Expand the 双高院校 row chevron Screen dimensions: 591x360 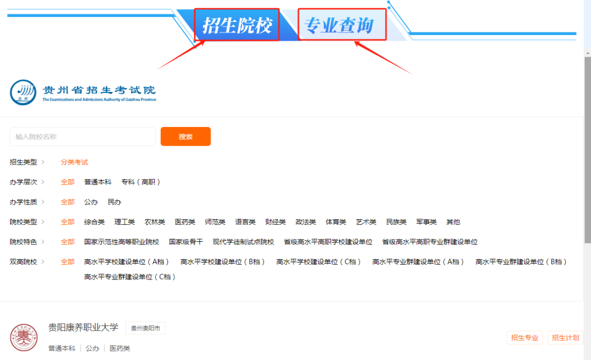pyautogui.click(x=43, y=262)
